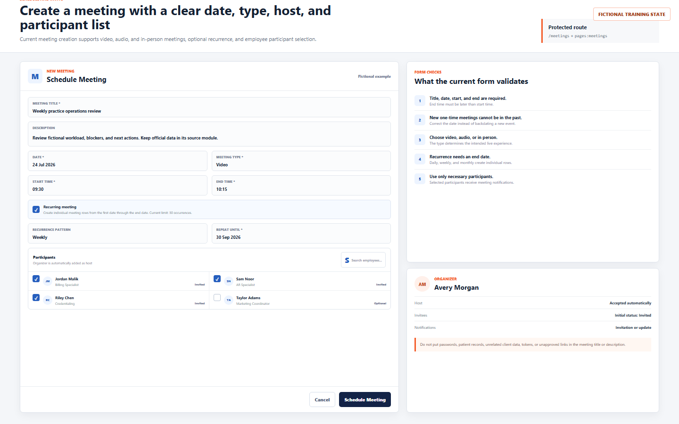The image size is (679, 424).
Task: Click the Avery Morgan organizer name
Action: 456,287
